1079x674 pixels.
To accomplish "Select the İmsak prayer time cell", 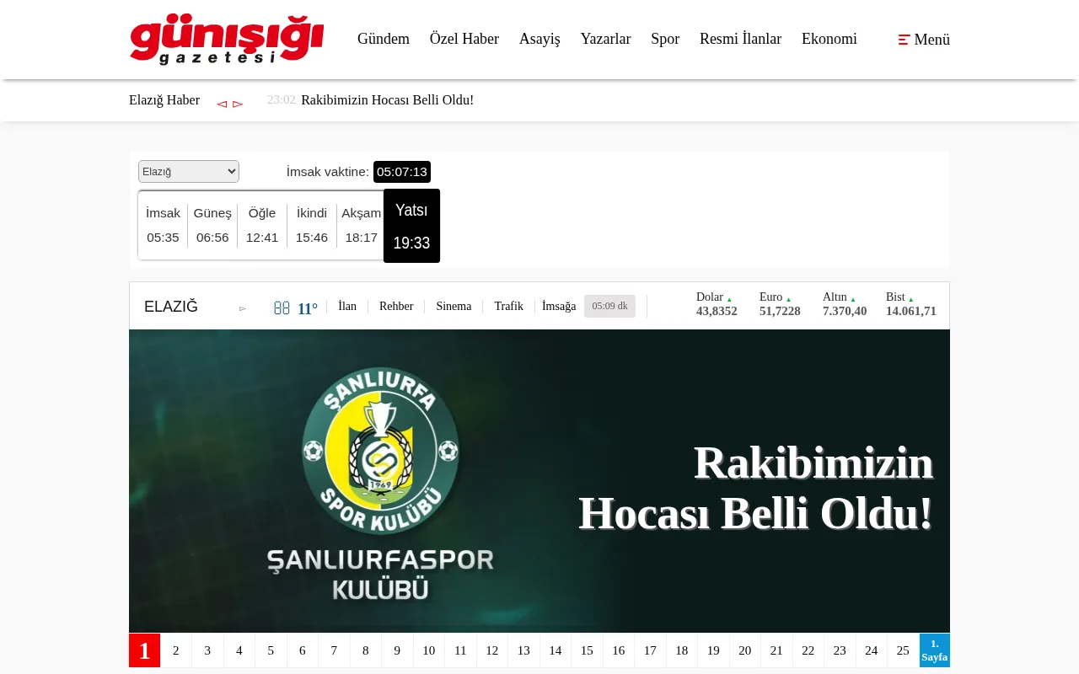I will [x=163, y=224].
